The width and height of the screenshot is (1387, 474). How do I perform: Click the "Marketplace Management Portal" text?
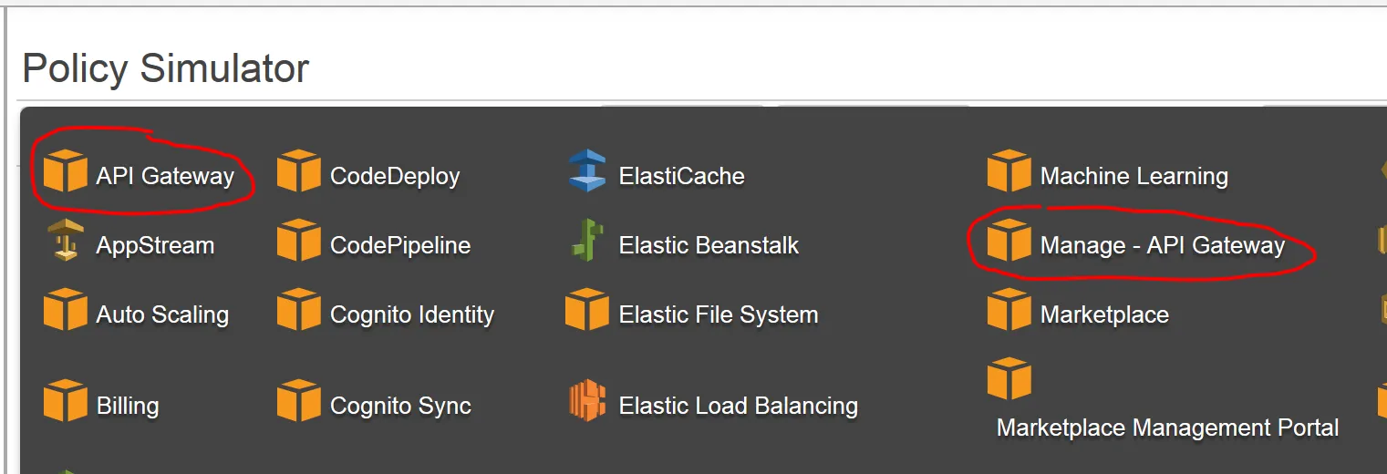click(1167, 428)
